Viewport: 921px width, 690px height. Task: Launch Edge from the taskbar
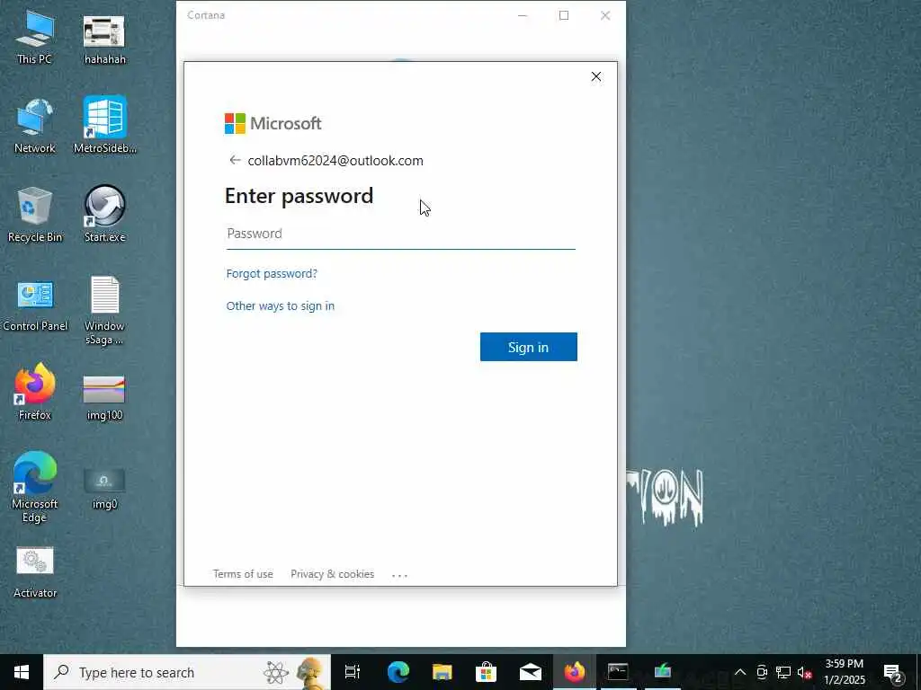(398, 672)
